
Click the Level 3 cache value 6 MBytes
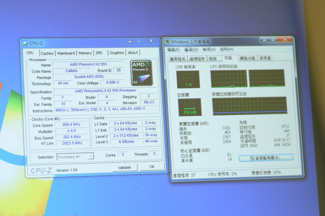pos(126,142)
